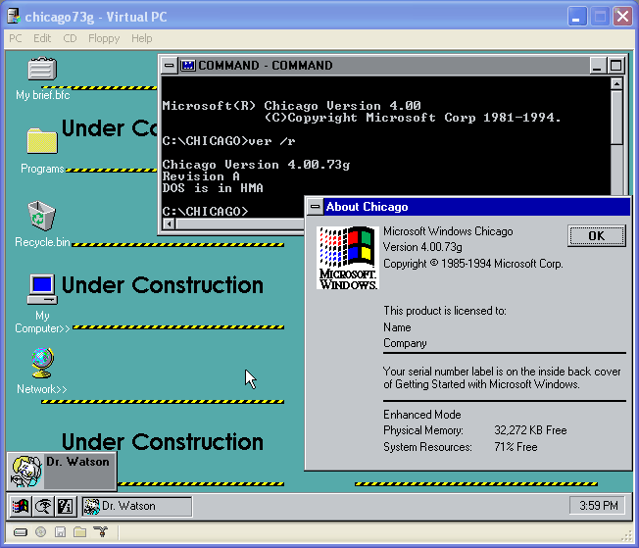
Task: Click the COMMAND window scroll-left arrow
Action: (x=169, y=224)
